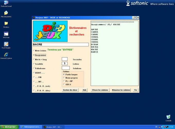Click the clock showing 17:00
The height and width of the screenshot is (129, 175).
coord(171,127)
